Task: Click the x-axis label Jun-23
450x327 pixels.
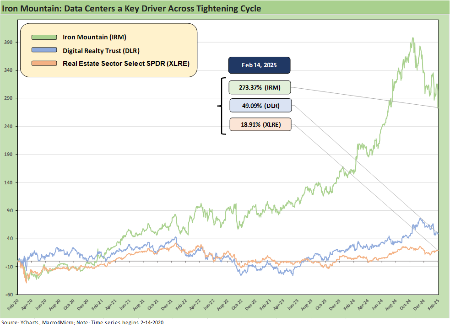Action: [x=293, y=305]
